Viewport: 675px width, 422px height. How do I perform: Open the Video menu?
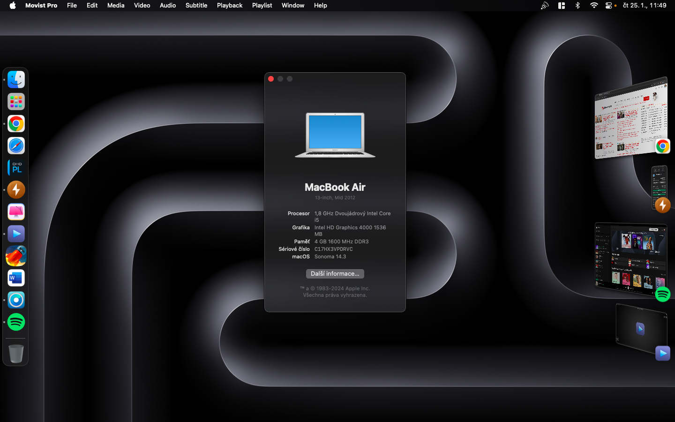coord(142,6)
